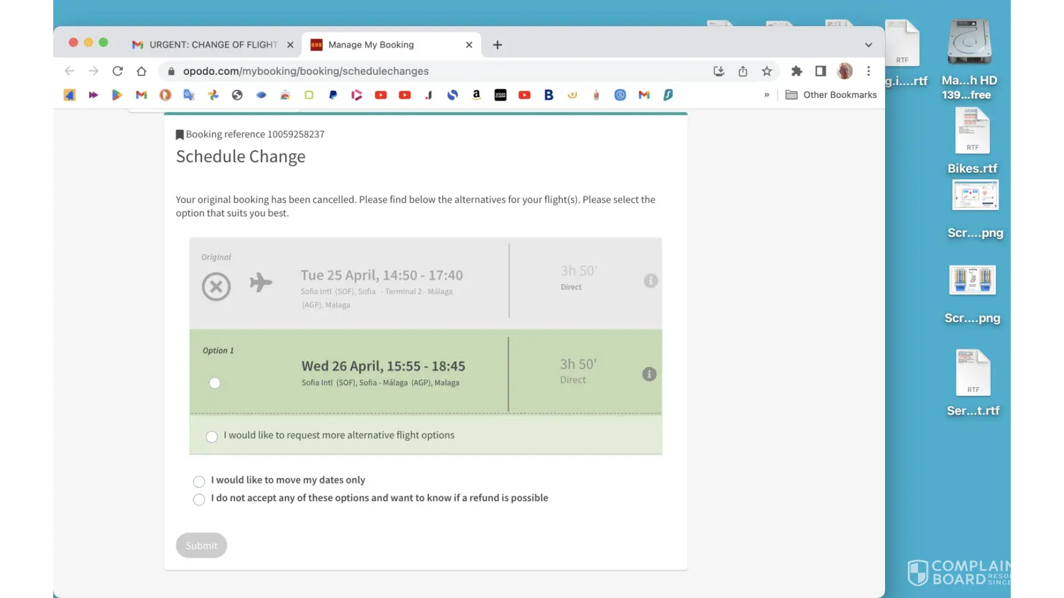Select the Ser...t.rtf desktop file
This screenshot has width=1064, height=598.
[973, 383]
